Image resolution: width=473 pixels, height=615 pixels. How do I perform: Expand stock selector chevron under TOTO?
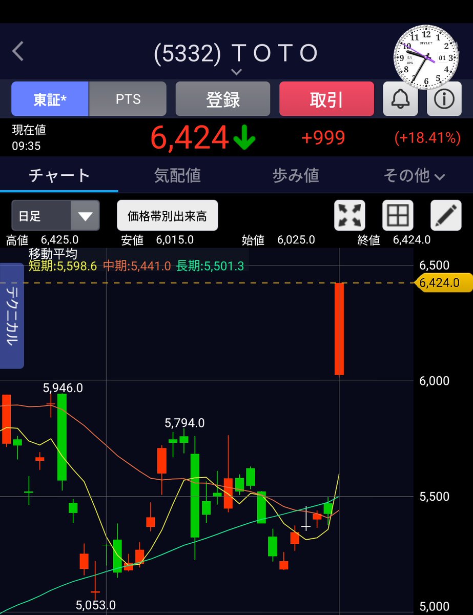(x=236, y=72)
